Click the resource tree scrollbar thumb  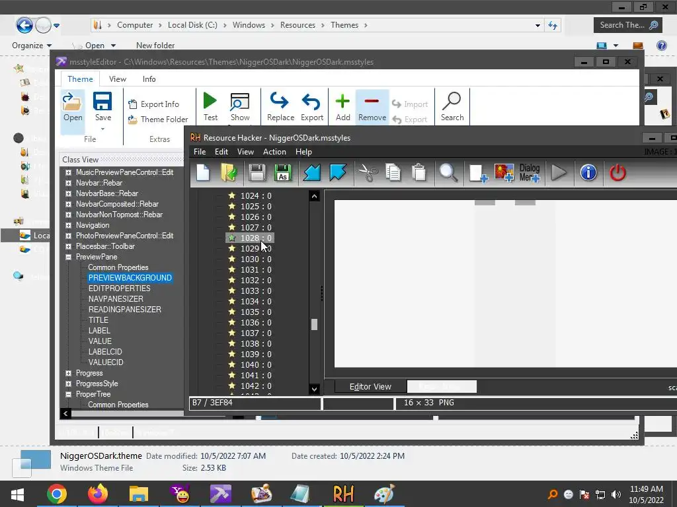tap(314, 324)
